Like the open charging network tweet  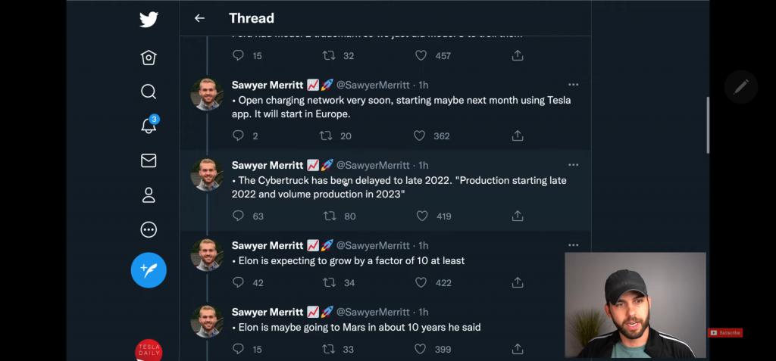420,135
